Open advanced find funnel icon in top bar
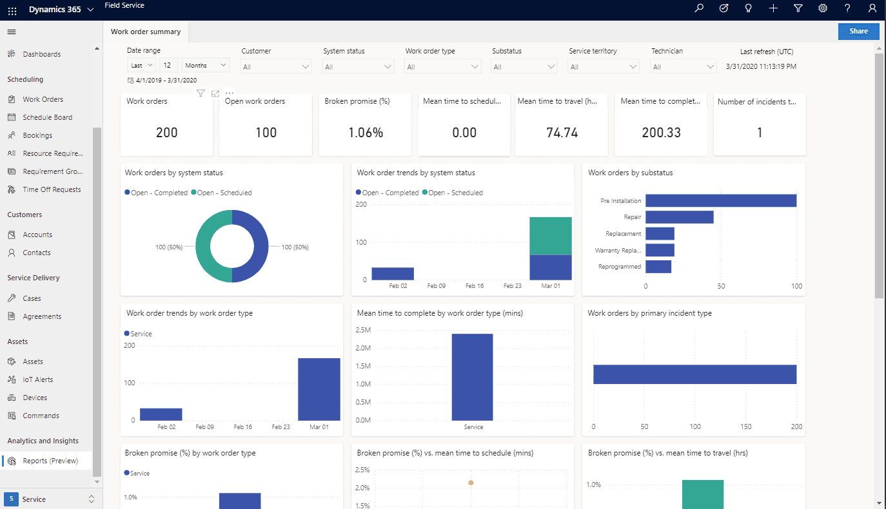The height and width of the screenshot is (509, 886). tap(798, 8)
